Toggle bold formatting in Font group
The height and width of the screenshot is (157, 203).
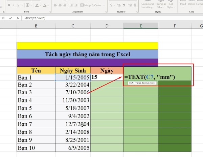9,5
